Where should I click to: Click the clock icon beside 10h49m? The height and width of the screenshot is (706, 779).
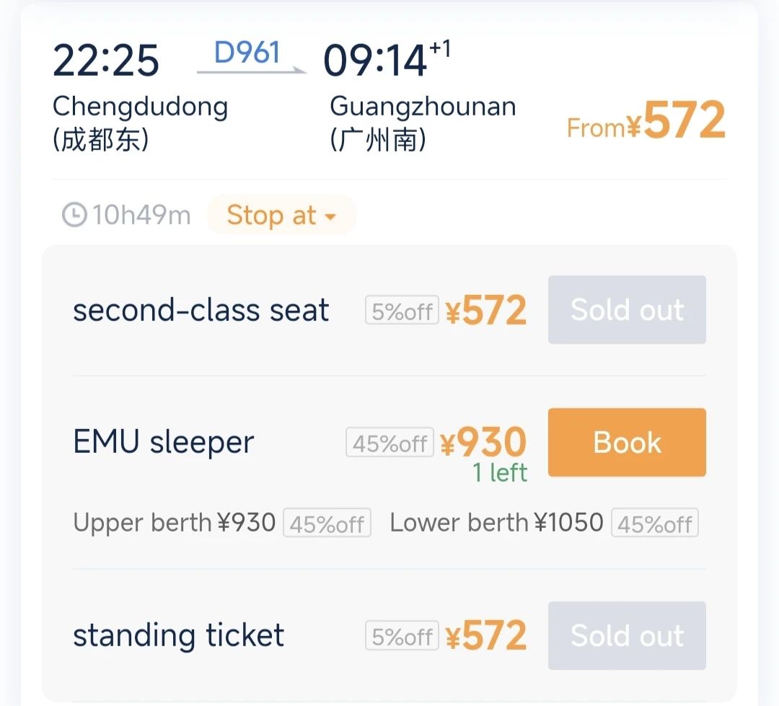click(x=74, y=215)
